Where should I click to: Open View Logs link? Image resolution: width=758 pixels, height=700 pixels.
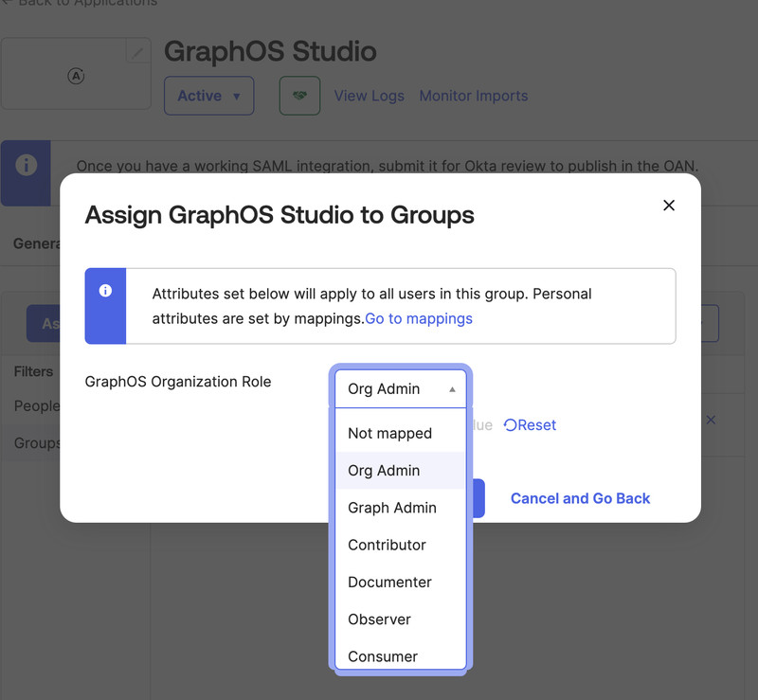(370, 96)
